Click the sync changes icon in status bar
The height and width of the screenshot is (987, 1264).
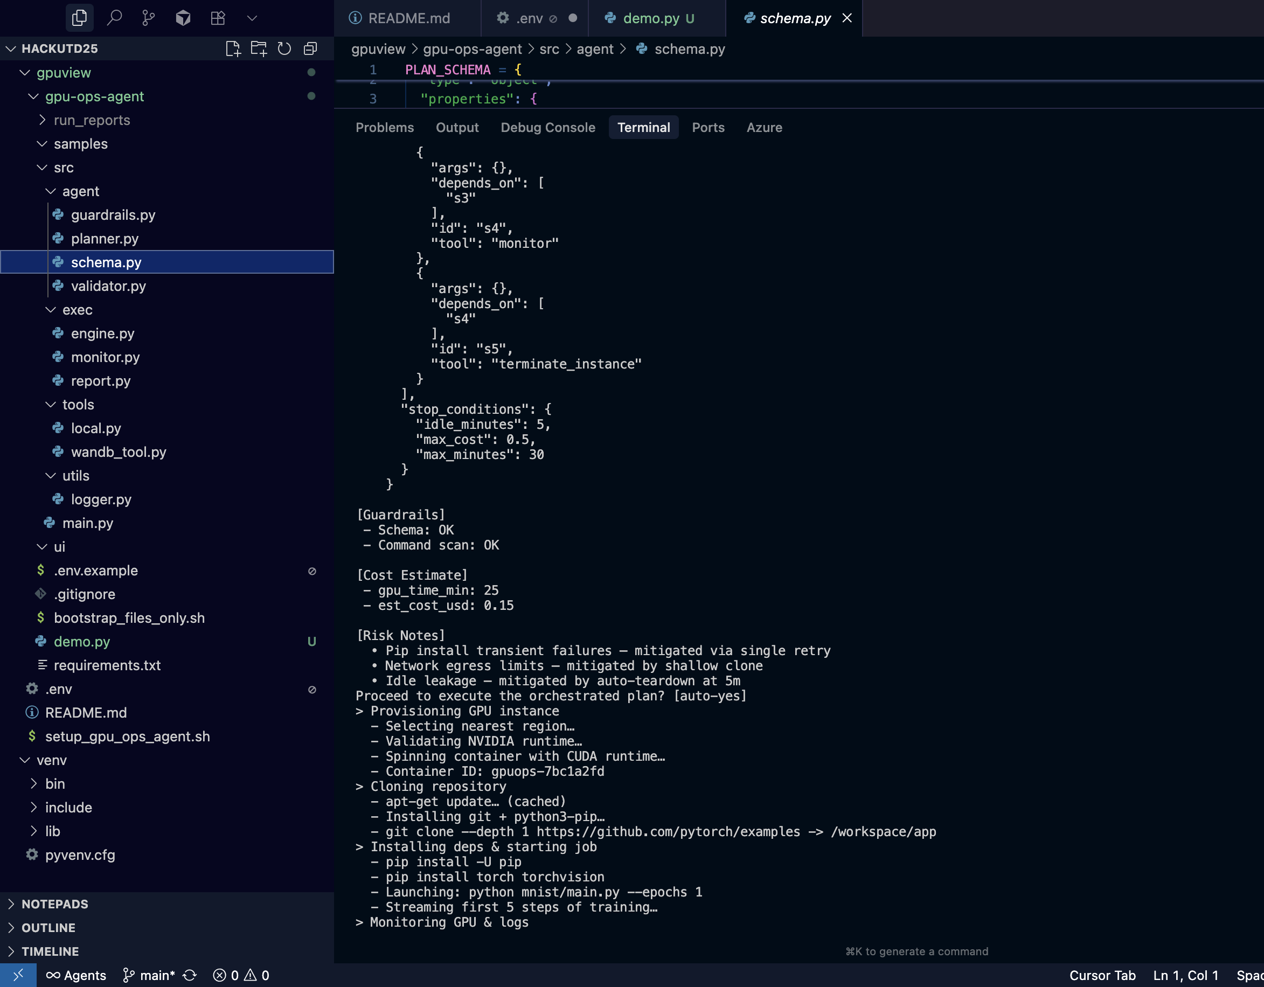click(x=190, y=976)
